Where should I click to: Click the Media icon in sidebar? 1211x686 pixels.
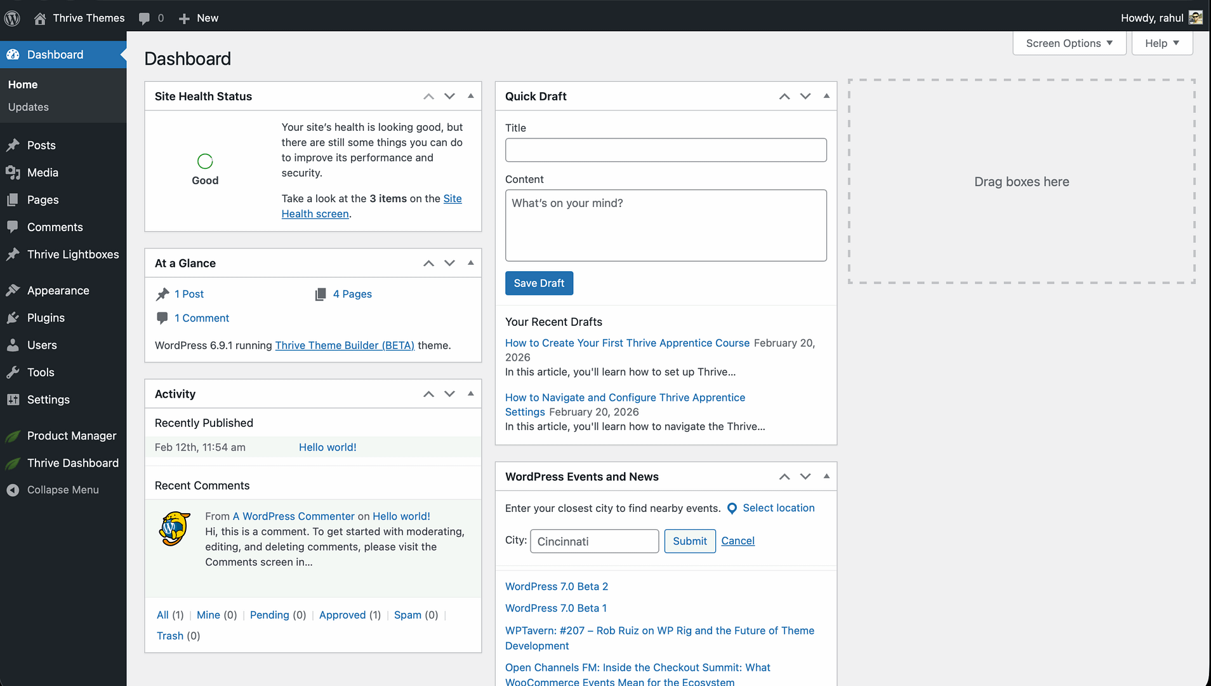coord(13,173)
